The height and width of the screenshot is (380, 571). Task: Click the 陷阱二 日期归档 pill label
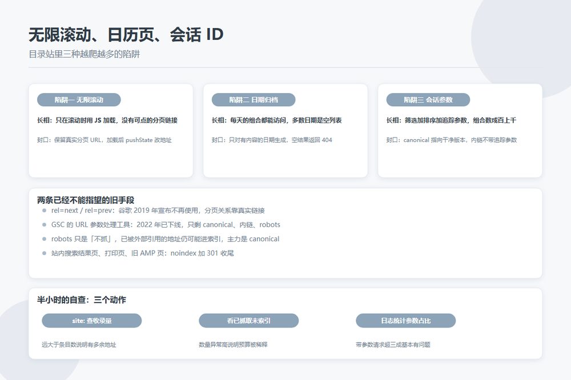[254, 100]
